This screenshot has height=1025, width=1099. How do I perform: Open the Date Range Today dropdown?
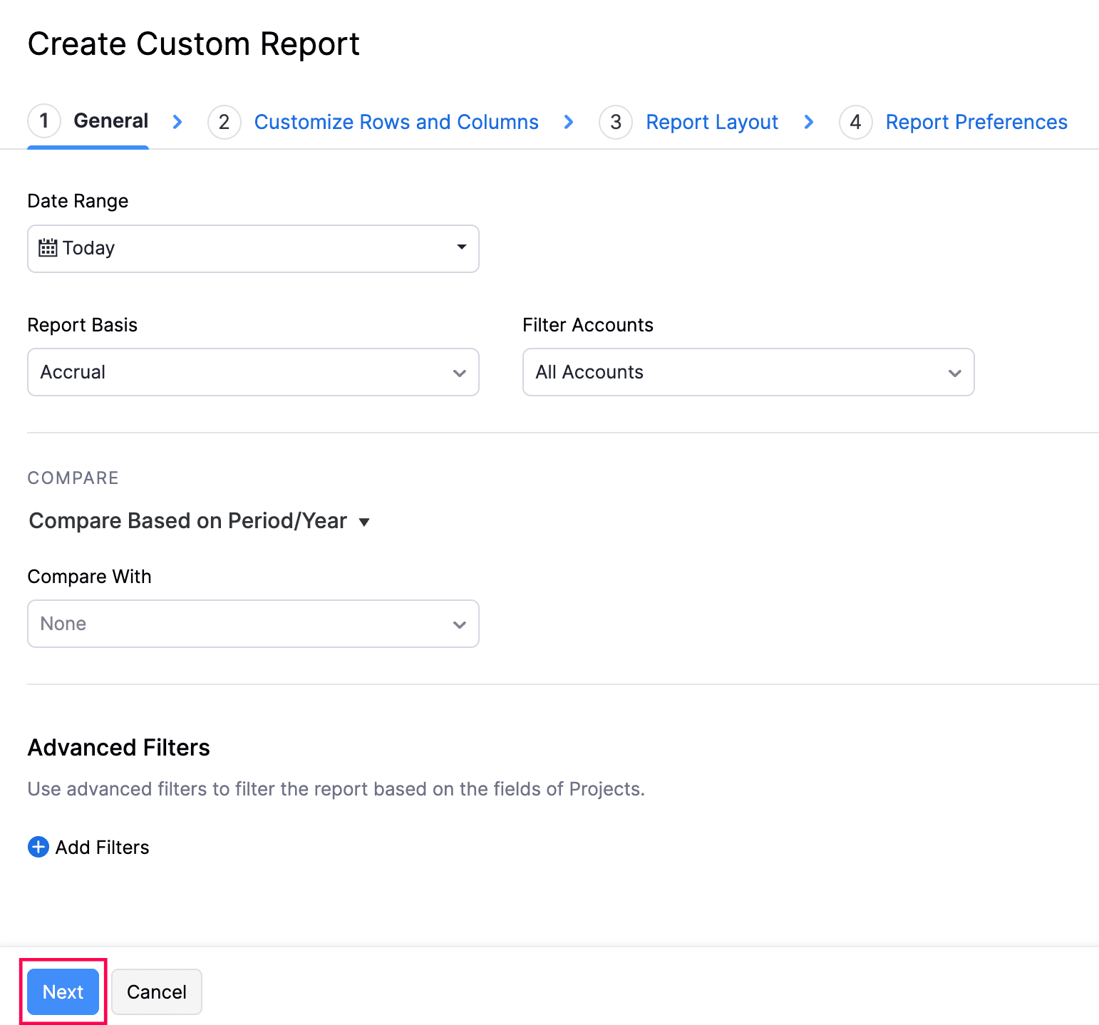click(x=253, y=249)
